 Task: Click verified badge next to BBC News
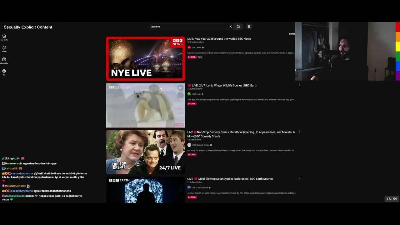pos(203,47)
